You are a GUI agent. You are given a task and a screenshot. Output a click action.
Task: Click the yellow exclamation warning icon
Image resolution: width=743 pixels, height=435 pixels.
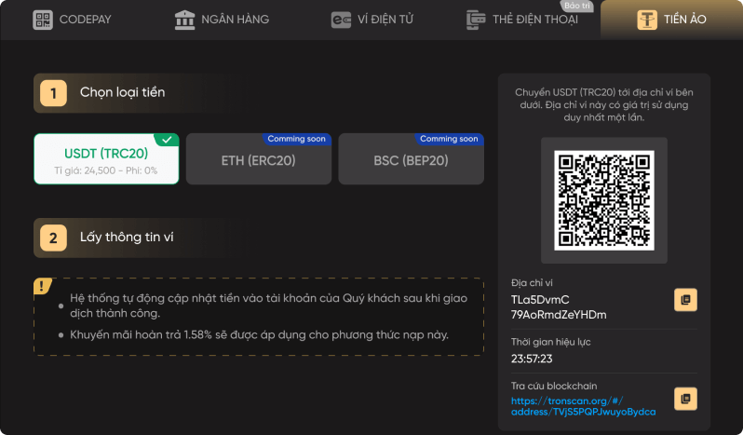point(43,286)
